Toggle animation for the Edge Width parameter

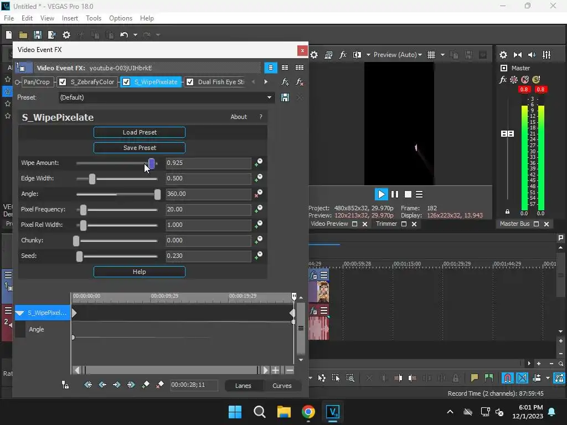click(258, 178)
